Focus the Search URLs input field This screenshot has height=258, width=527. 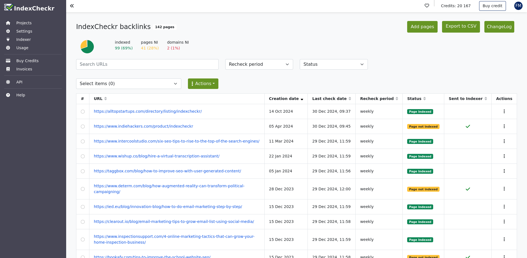pyautogui.click(x=147, y=64)
